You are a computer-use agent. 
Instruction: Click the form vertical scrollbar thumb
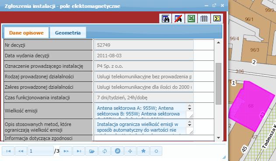(218, 84)
